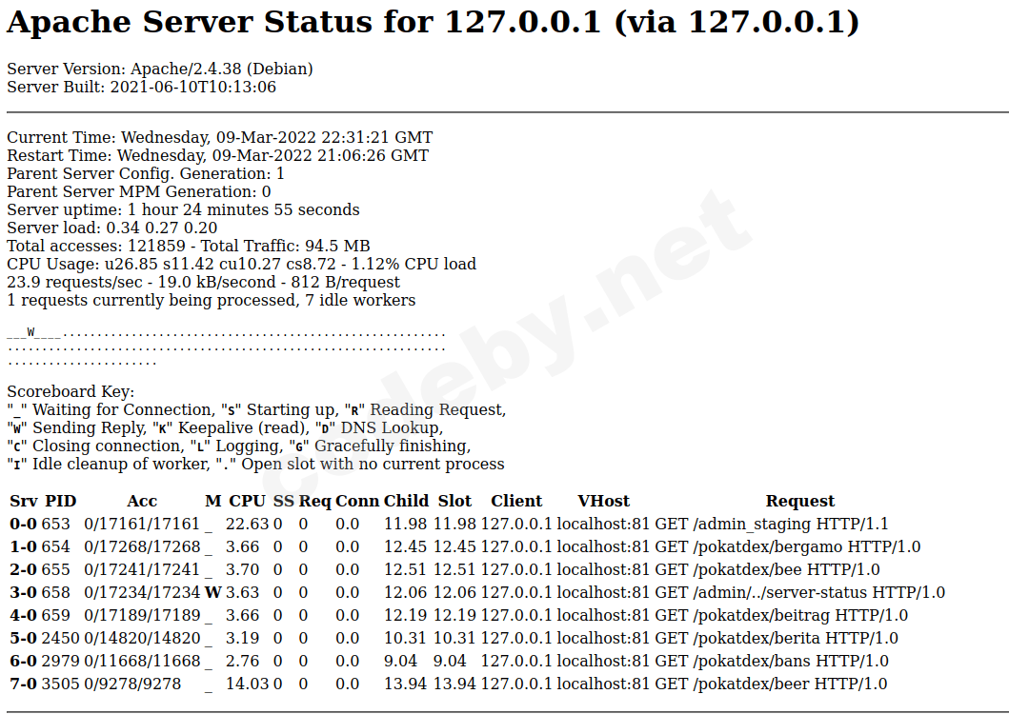Click the W mode in row 3-0
Image resolution: width=1009 pixels, height=714 pixels.
213,592
